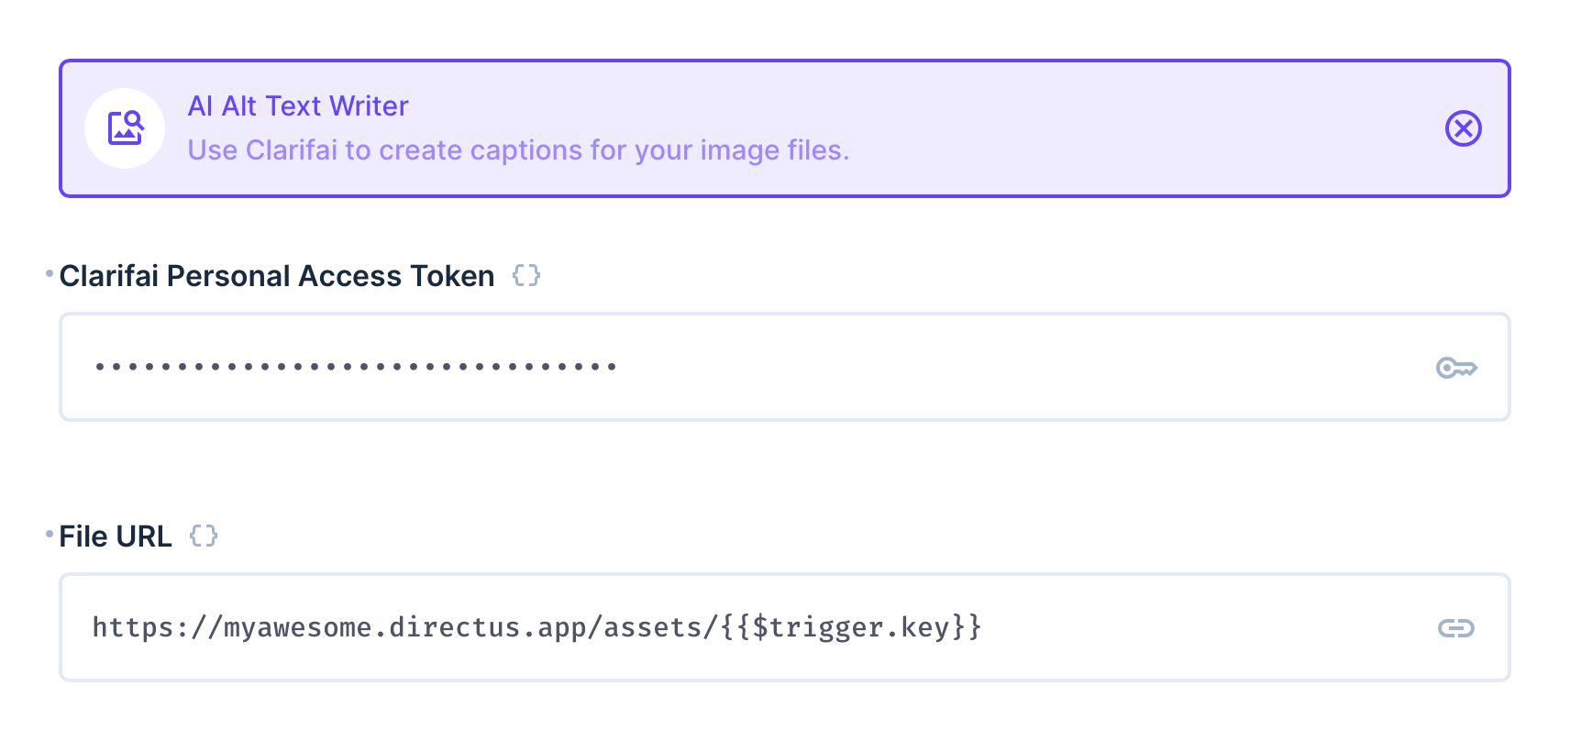Toggle raw value braces beside Clarifai Personal Access Token
Image resolution: width=1570 pixels, height=741 pixels.
(526, 275)
